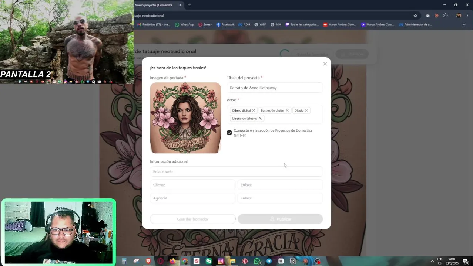Remove the Dibujo area tag
Screen dimensions: 473x266
click(x=306, y=110)
